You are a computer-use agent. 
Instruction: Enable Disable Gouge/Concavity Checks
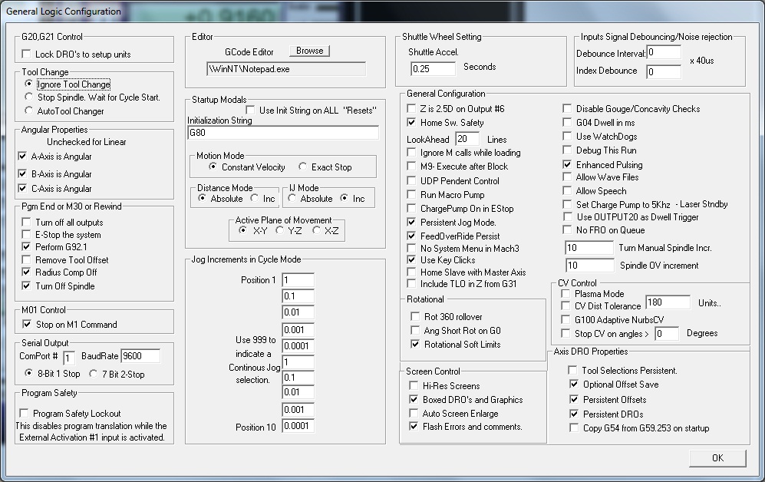pyautogui.click(x=567, y=108)
